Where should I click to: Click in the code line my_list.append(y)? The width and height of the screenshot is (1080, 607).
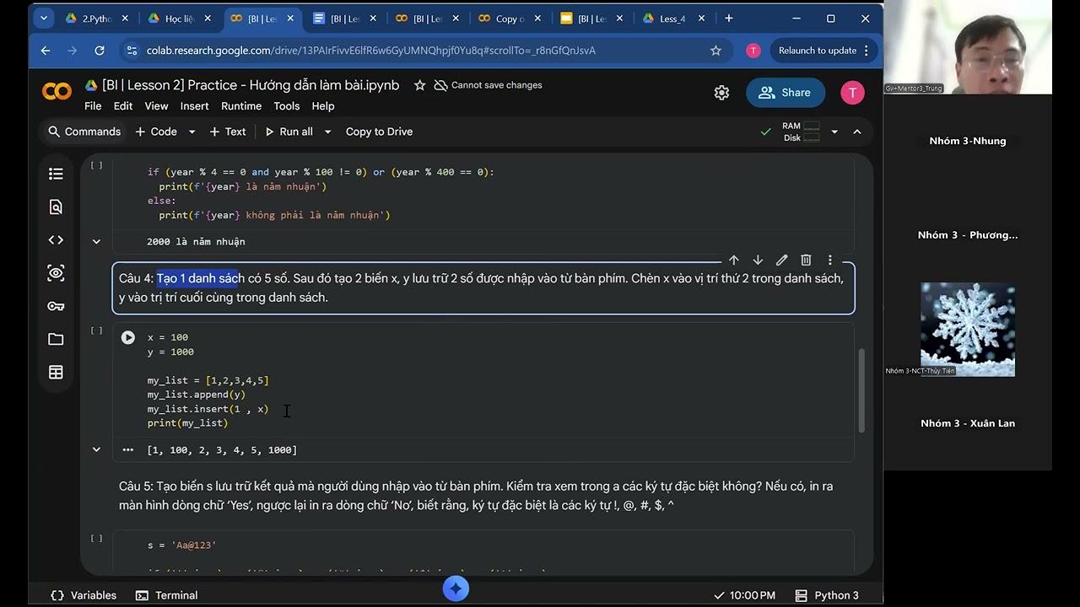point(197,395)
